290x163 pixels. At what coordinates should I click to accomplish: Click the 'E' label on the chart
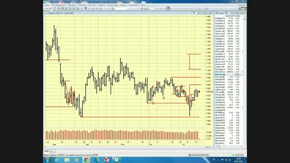pos(164,98)
